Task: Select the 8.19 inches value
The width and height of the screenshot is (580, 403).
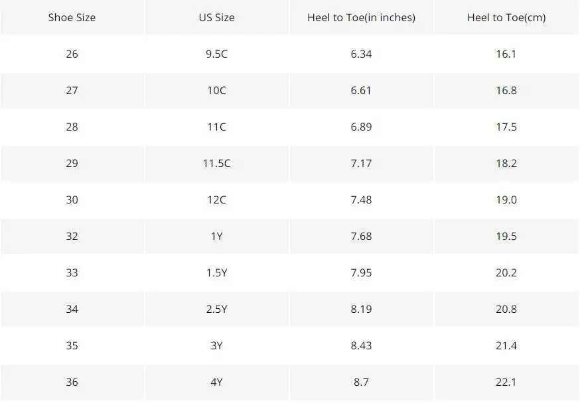Action: (362, 309)
